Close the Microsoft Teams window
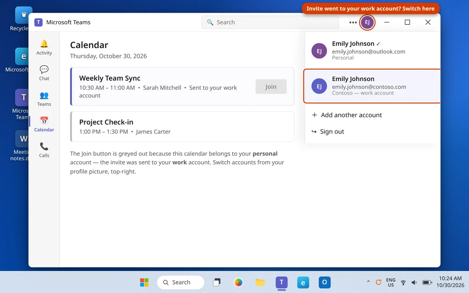 pyautogui.click(x=428, y=22)
